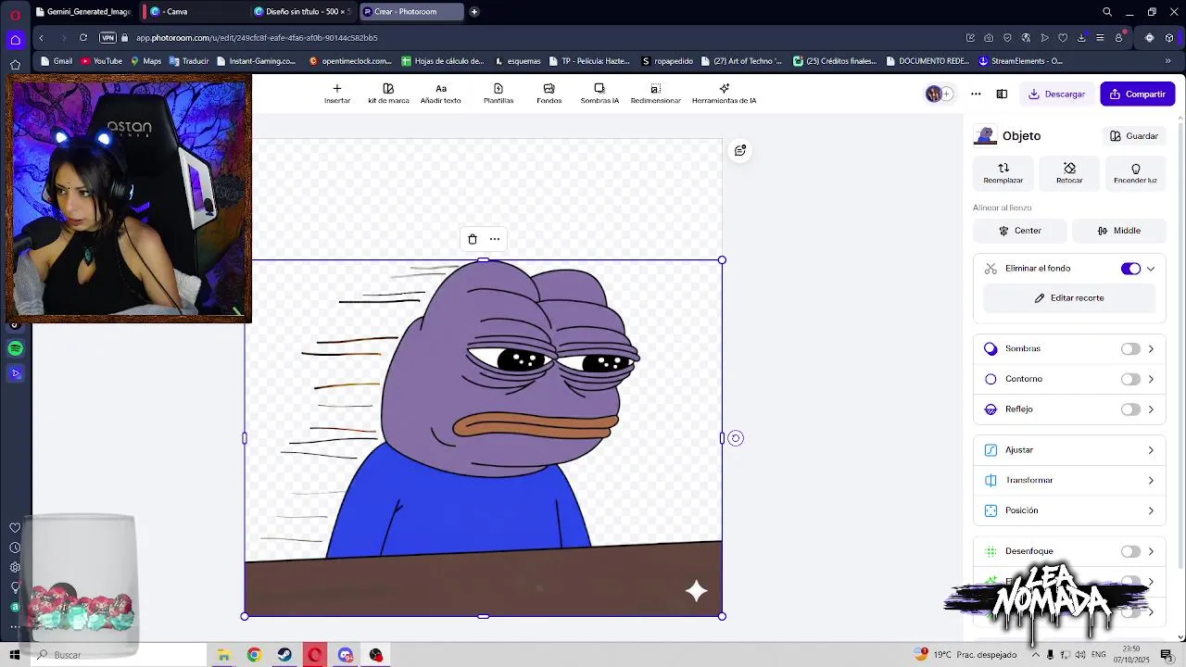Expand Sombras settings arrow
This screenshot has height=667, width=1186.
(x=1151, y=349)
